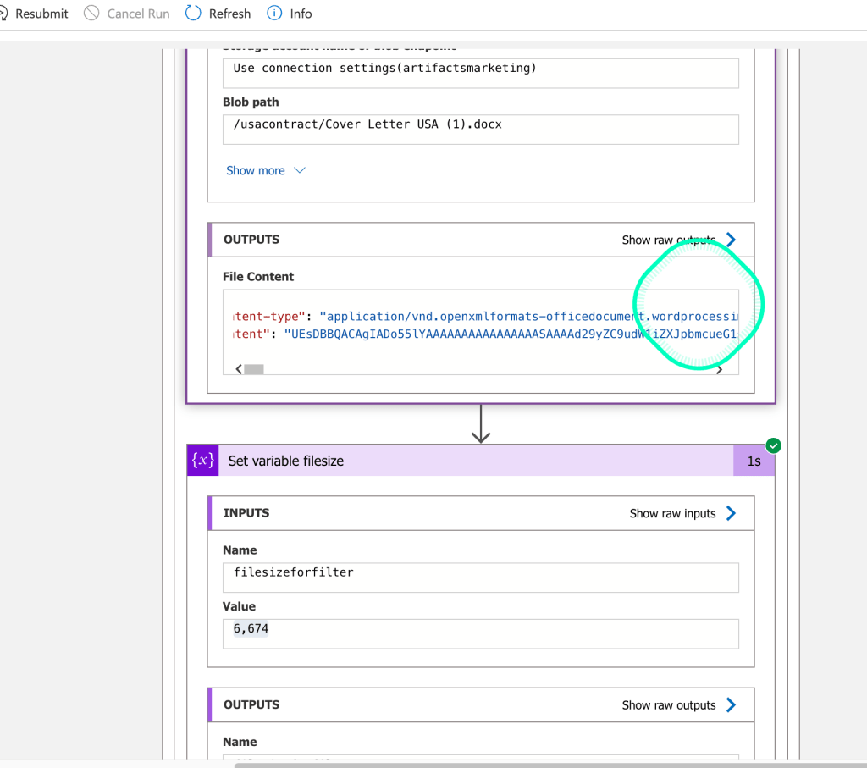Viewport: 867px width, 768px height.
Task: Click the page bottom horizontal scrollbar
Action: click(550, 765)
